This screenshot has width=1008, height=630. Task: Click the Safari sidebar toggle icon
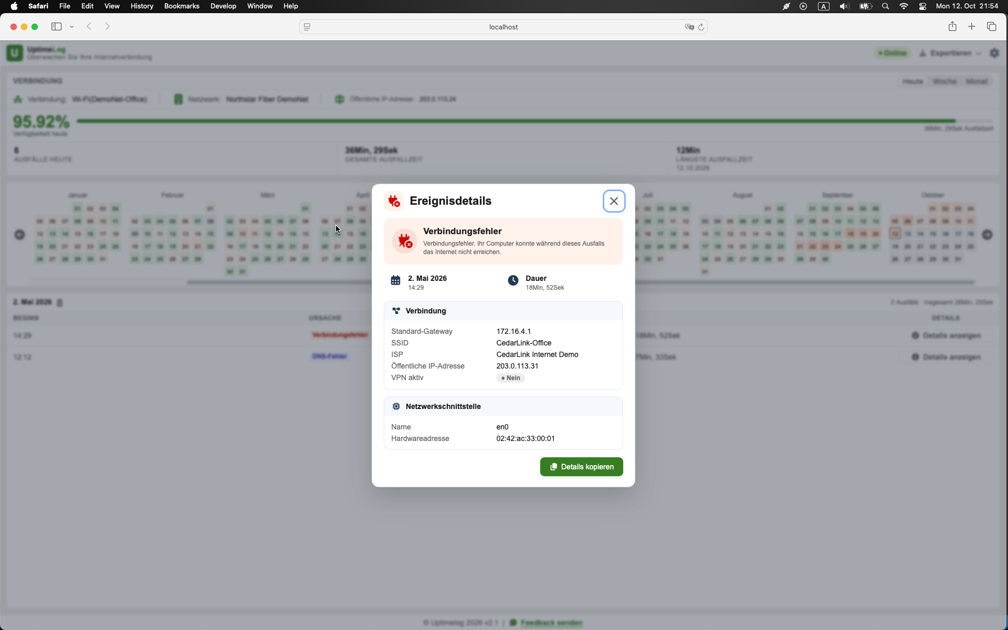pos(56,26)
